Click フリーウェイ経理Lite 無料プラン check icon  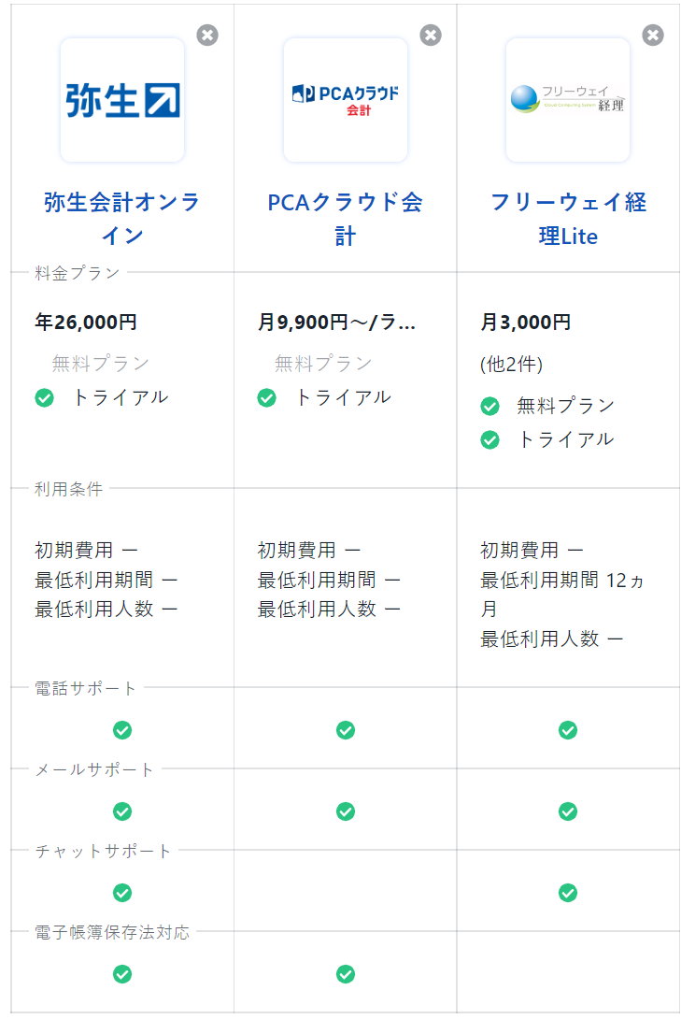point(489,406)
